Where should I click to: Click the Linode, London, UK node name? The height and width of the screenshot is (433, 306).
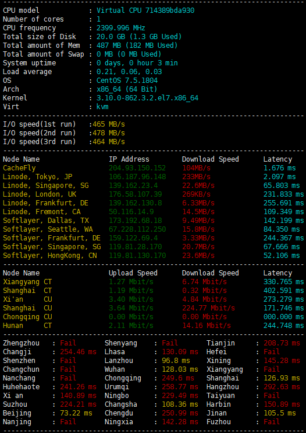42,194
